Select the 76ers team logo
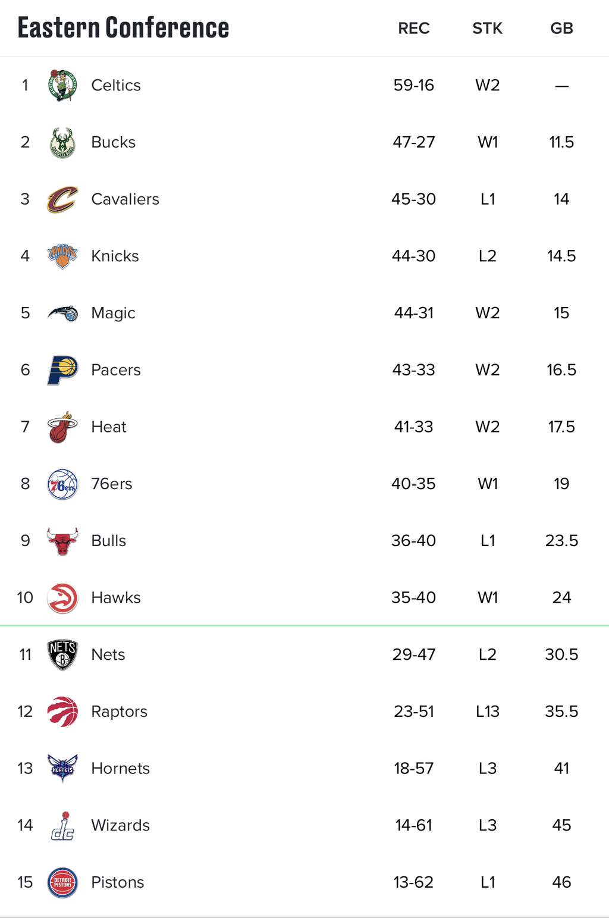The image size is (609, 918). pos(62,484)
